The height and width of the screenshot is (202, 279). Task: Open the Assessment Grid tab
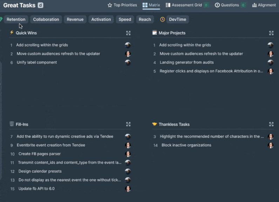(x=184, y=5)
